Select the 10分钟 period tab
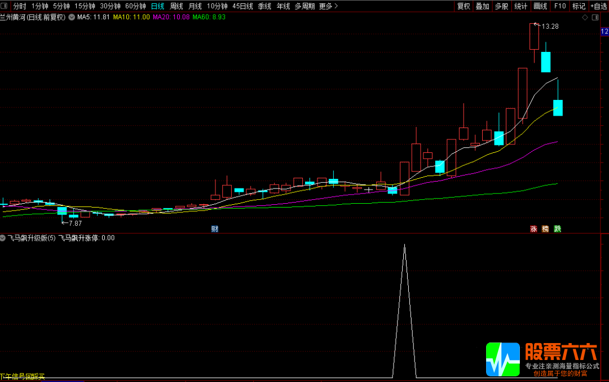This screenshot has height=382, width=609. pos(217,6)
